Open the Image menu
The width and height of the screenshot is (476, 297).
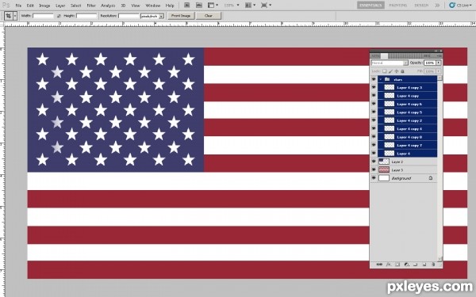click(44, 6)
